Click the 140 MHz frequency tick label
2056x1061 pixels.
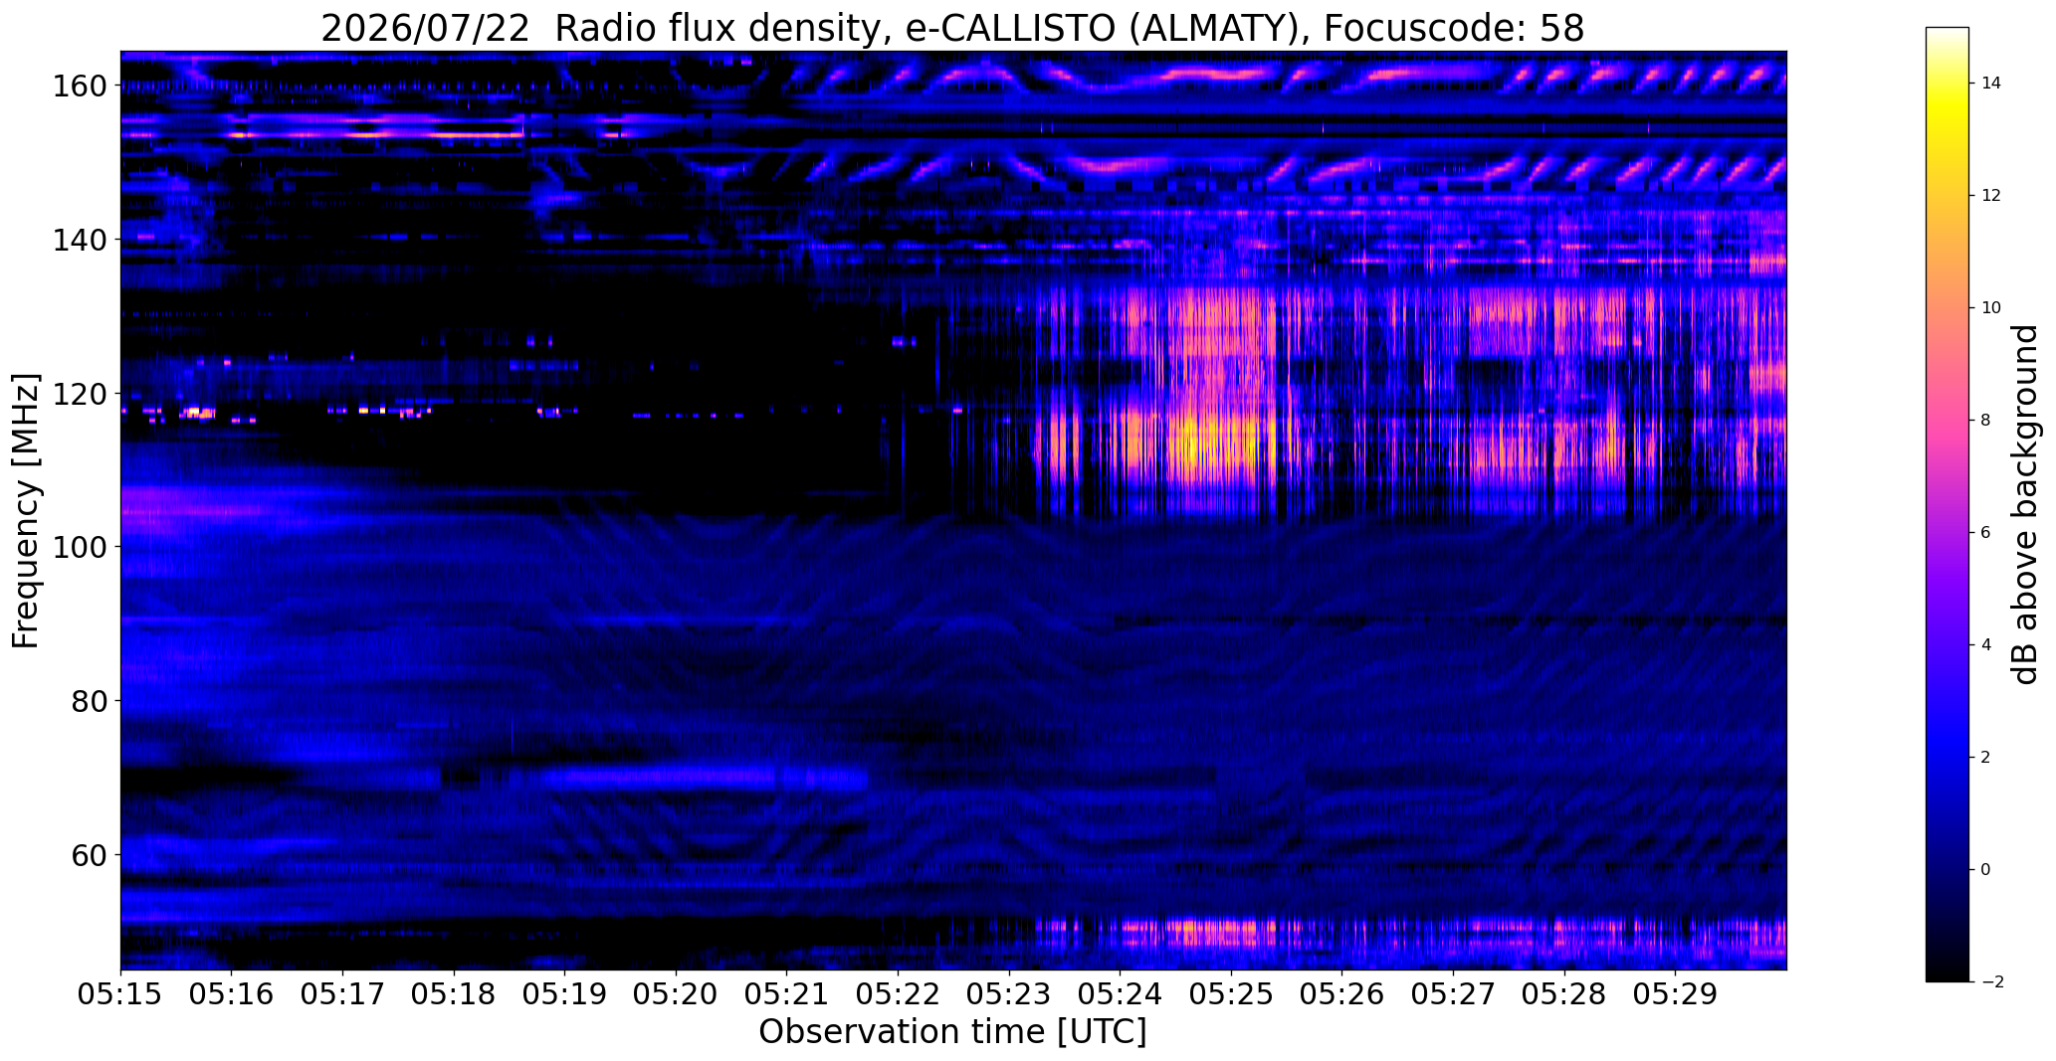(79, 240)
